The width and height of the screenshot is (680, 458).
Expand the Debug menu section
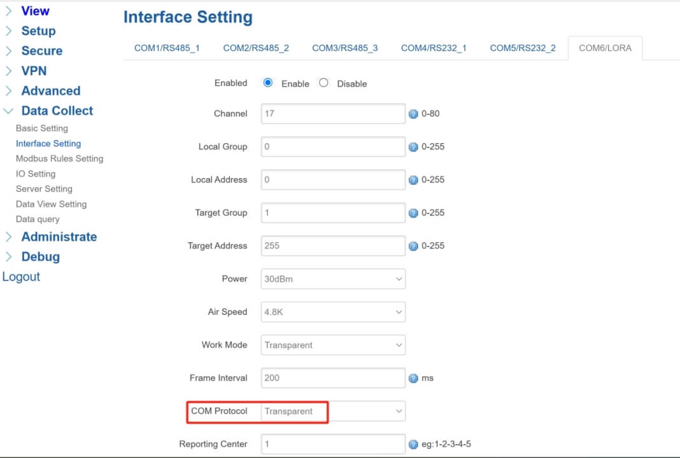40,256
